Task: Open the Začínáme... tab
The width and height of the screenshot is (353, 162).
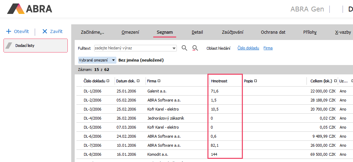Action: tap(92, 32)
